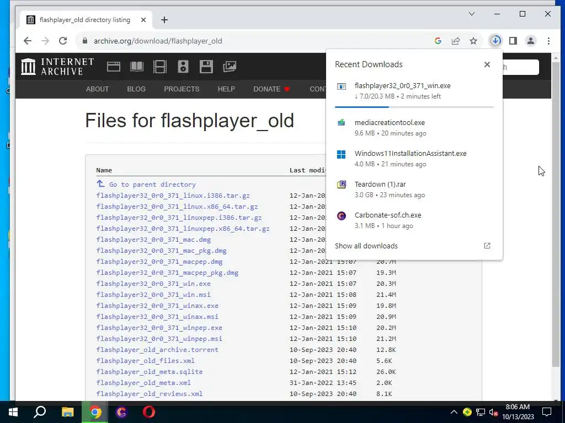Click the Chrome downloads toolbar icon
This screenshot has height=423, width=565.
point(495,41)
